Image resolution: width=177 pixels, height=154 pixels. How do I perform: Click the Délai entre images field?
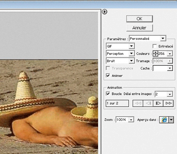(x=164, y=94)
